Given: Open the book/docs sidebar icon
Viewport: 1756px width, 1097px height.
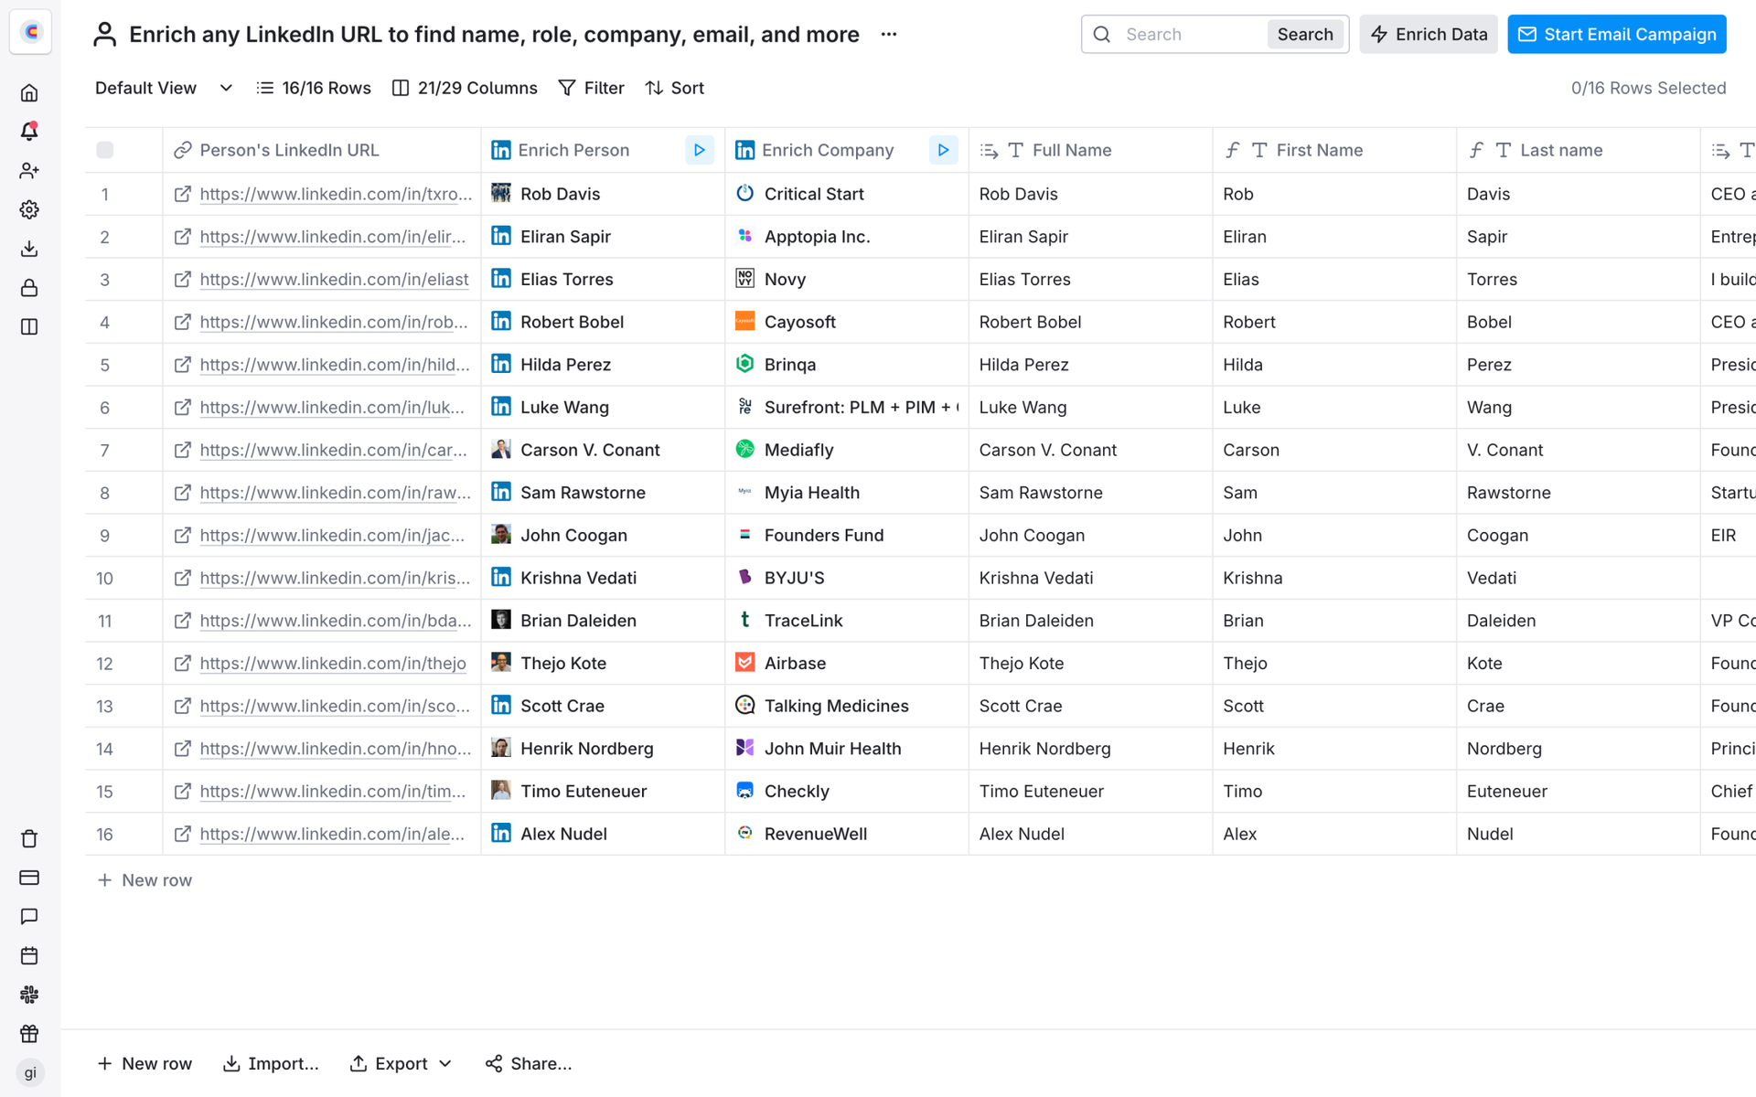Looking at the screenshot, I should click(x=29, y=326).
